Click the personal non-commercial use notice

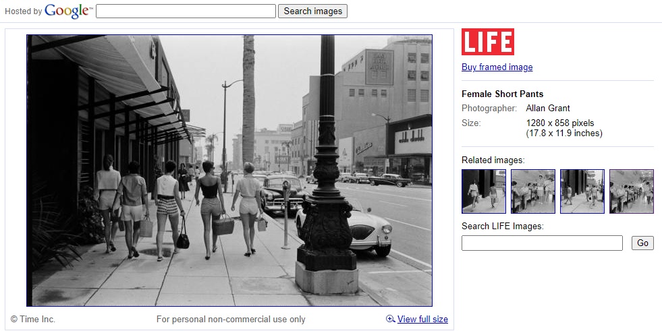pos(231,320)
